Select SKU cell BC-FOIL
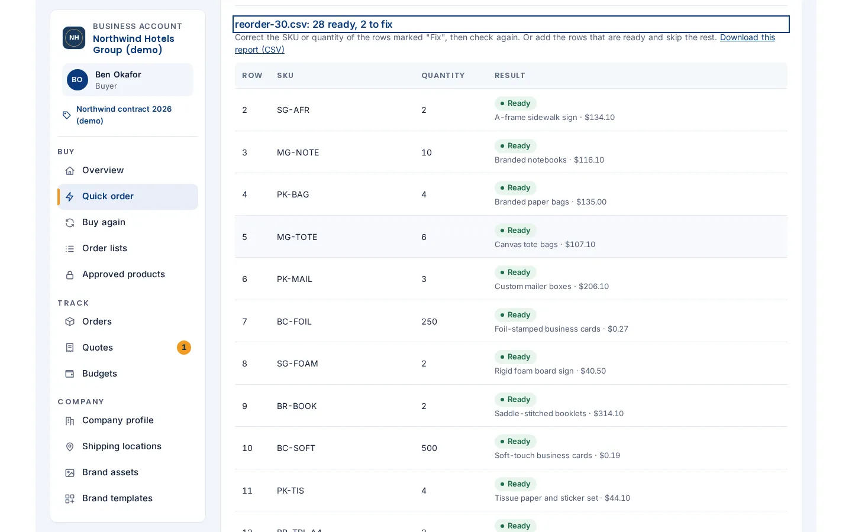The image size is (852, 532). click(x=294, y=322)
